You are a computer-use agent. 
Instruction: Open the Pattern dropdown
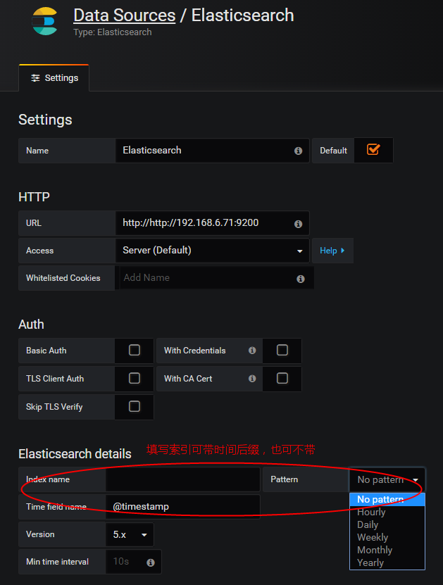tap(387, 479)
